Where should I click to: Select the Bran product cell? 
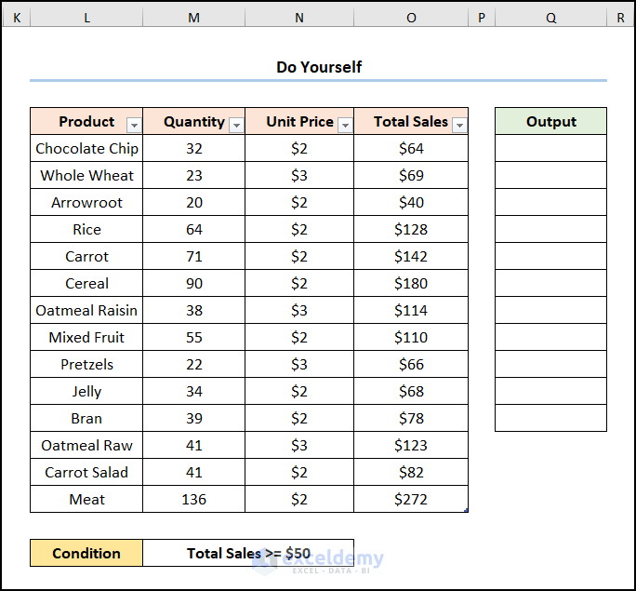[x=86, y=419]
